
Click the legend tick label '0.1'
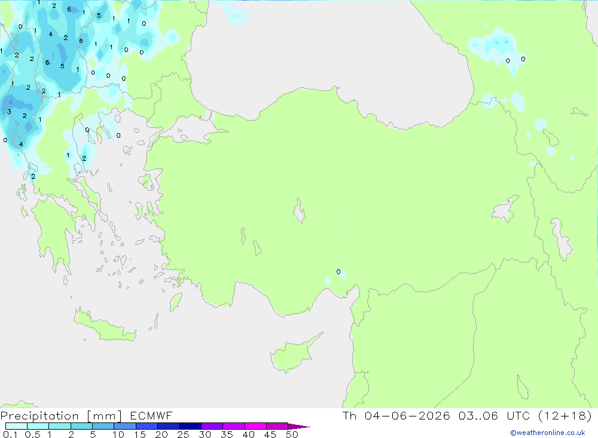[10, 434]
